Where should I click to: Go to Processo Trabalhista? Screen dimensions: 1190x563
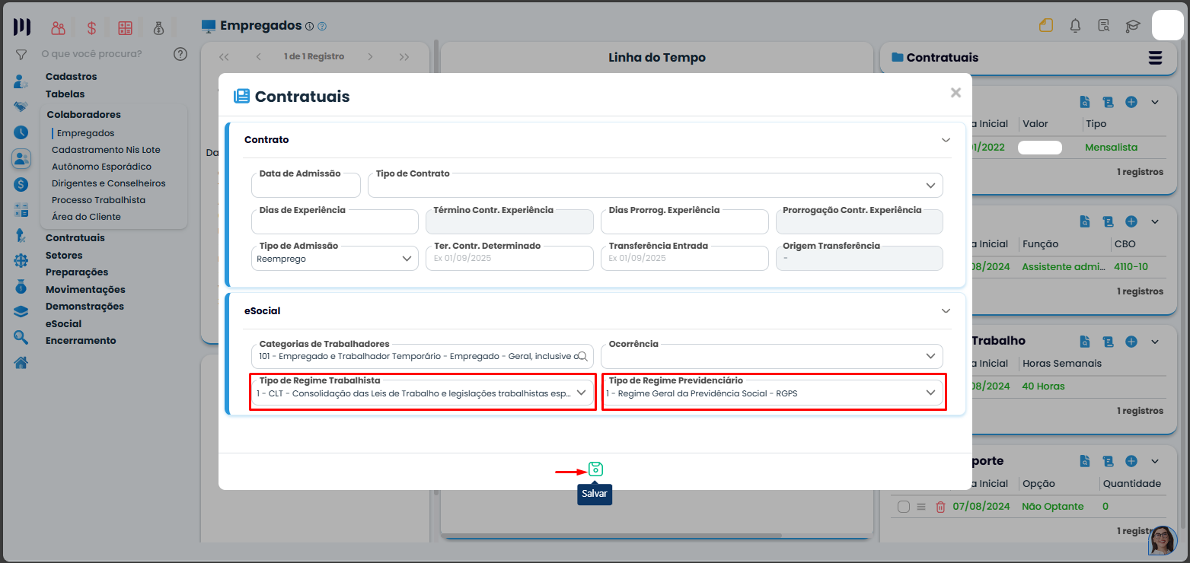coord(98,200)
